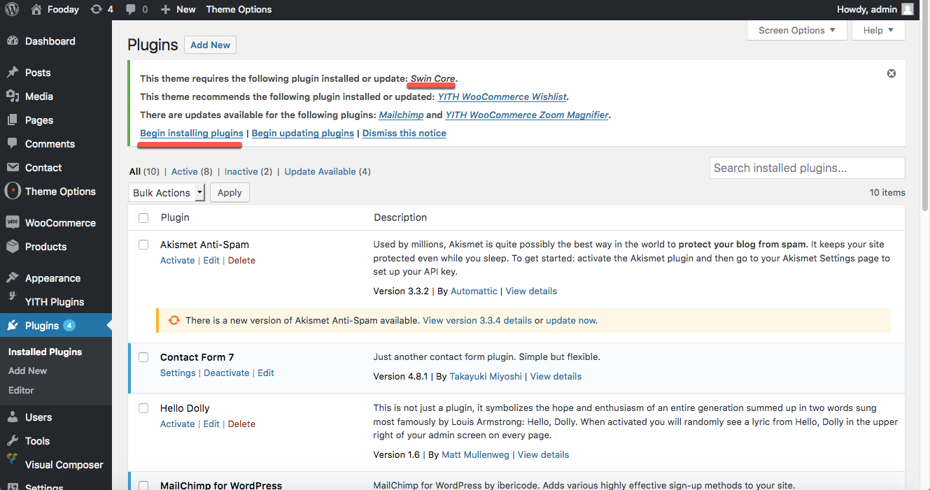Delete the Hello Dolly plugin

(241, 424)
